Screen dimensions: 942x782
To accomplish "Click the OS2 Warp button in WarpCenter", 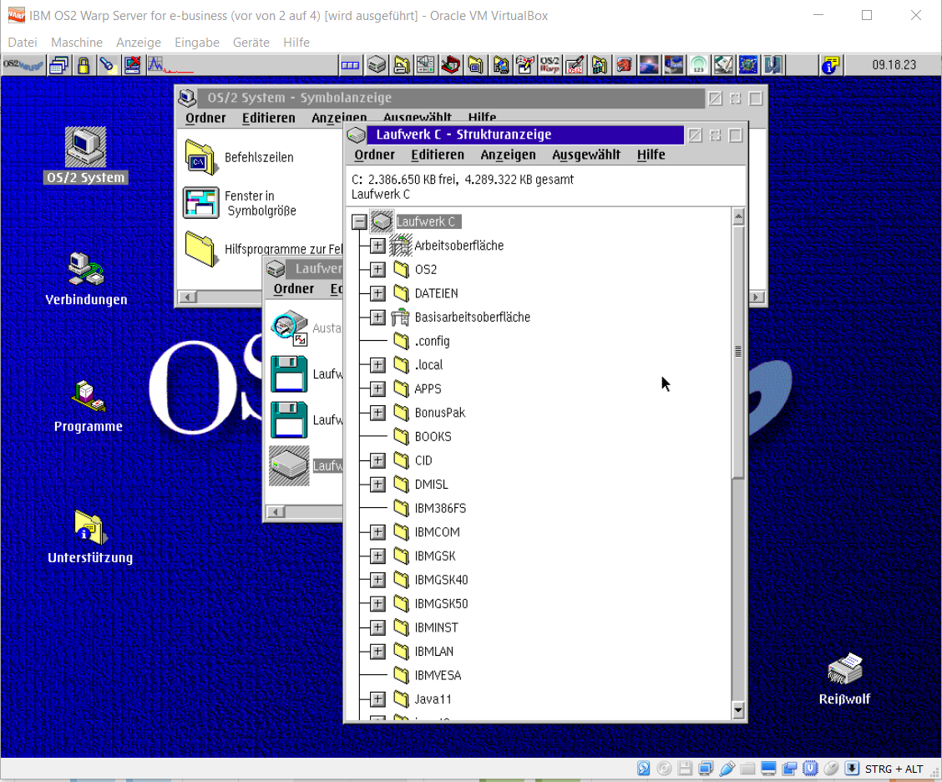I will click(x=23, y=65).
